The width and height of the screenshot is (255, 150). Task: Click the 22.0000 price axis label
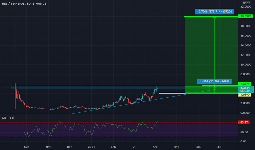coord(246,7)
